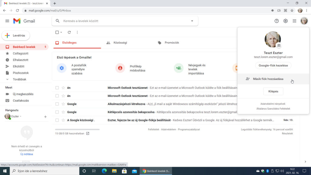Open the Részletek account activity link
The height and width of the screenshot is (175, 311).
[x=287, y=134]
